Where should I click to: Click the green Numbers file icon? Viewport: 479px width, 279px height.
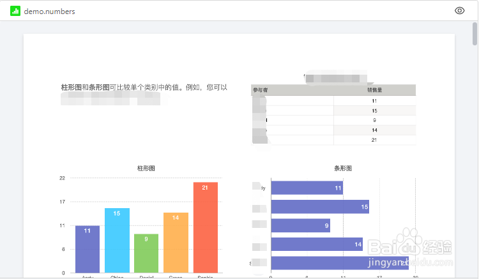click(x=15, y=11)
